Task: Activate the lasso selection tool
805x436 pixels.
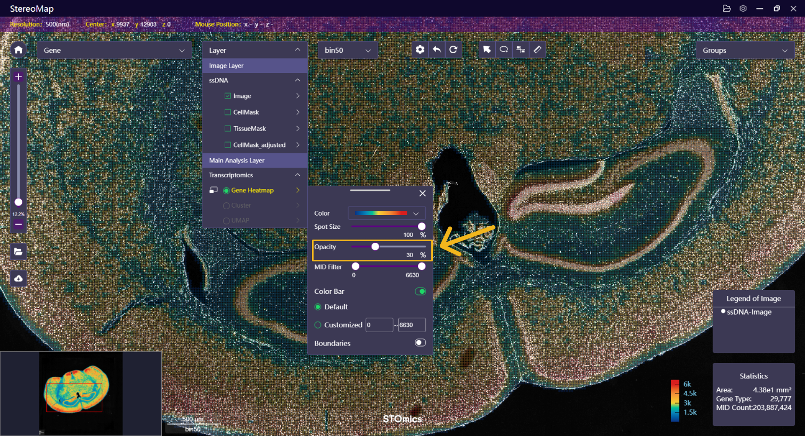Action: point(504,50)
